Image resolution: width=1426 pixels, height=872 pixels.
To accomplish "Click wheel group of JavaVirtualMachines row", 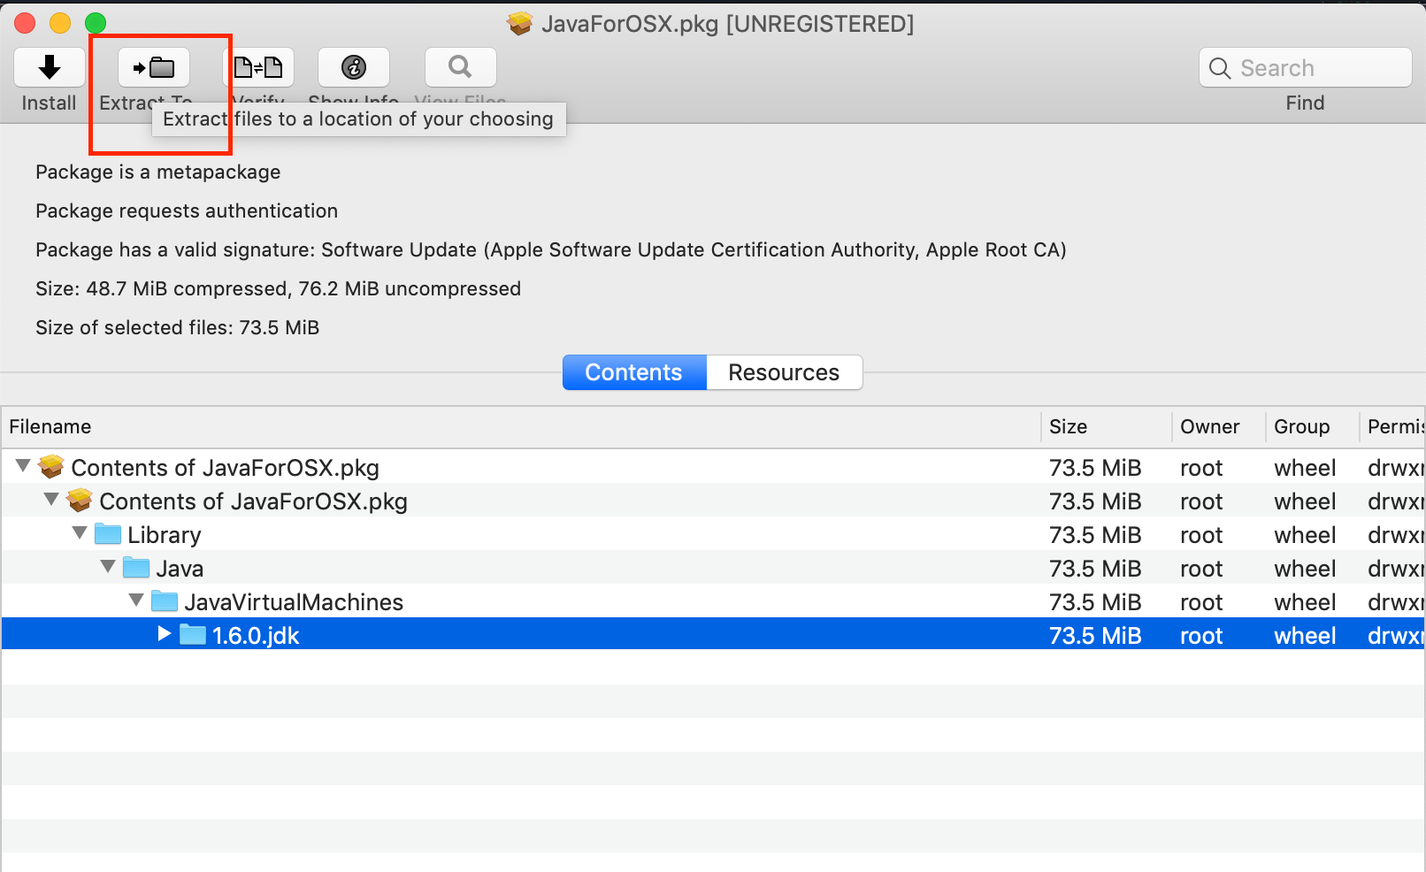I will click(x=1305, y=602).
